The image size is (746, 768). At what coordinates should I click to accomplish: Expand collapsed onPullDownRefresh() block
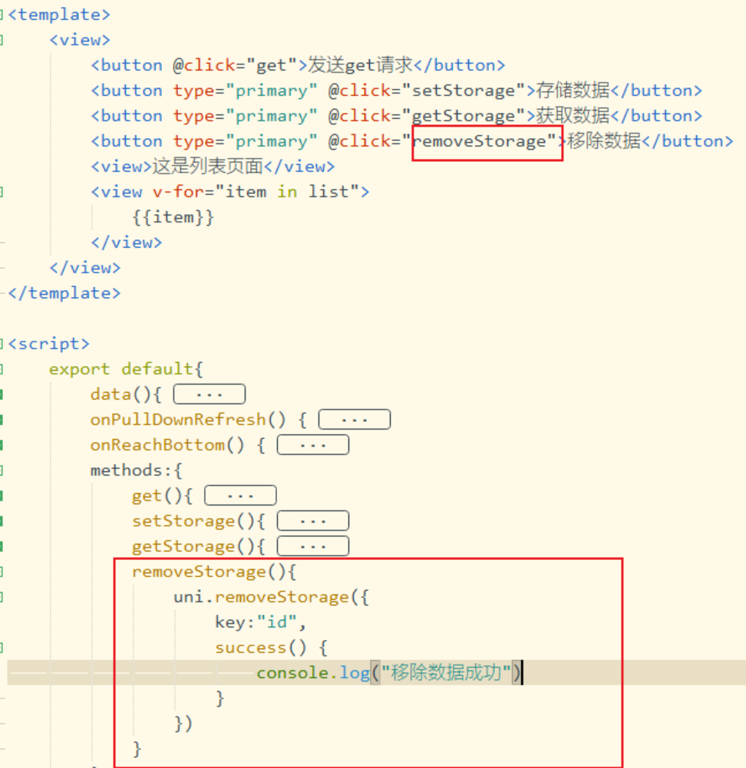[354, 420]
